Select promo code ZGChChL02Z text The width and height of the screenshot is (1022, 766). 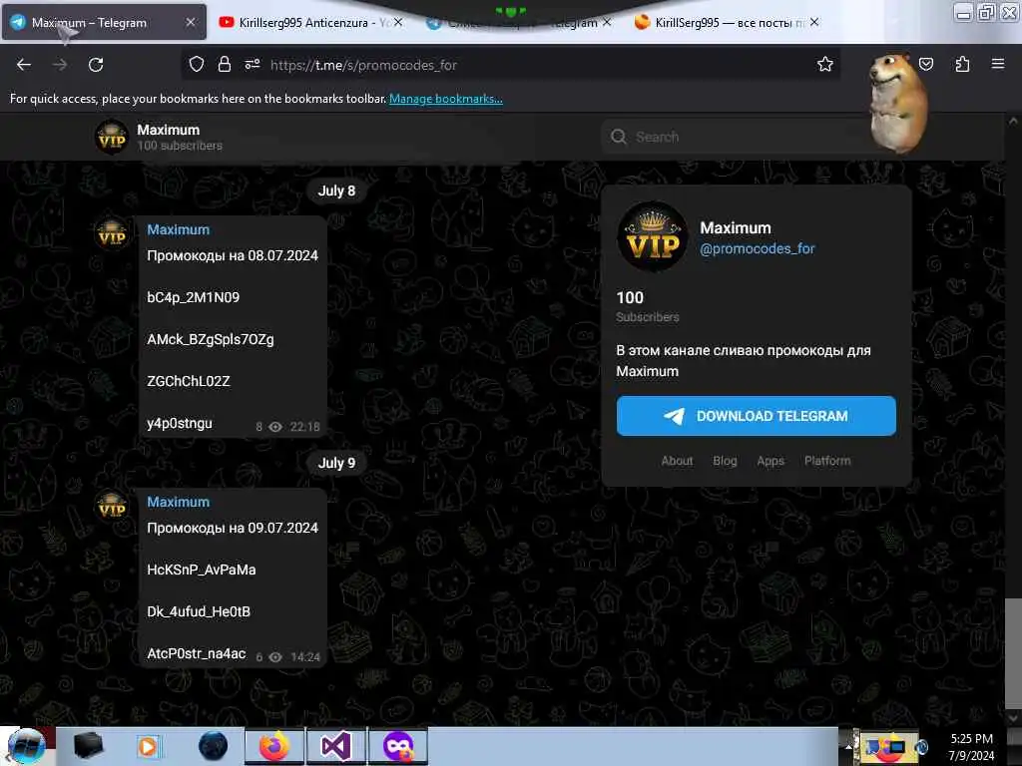[189, 381]
